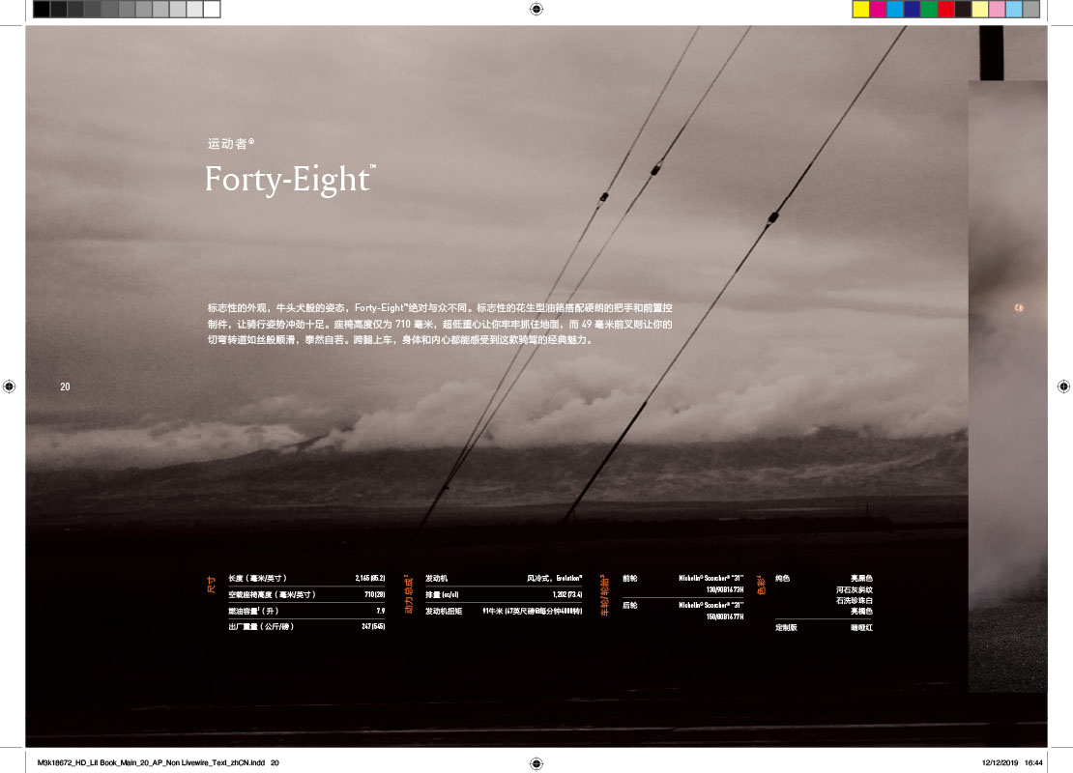The height and width of the screenshot is (773, 1073).
Task: Click the 前轮 row label
Action: (629, 579)
